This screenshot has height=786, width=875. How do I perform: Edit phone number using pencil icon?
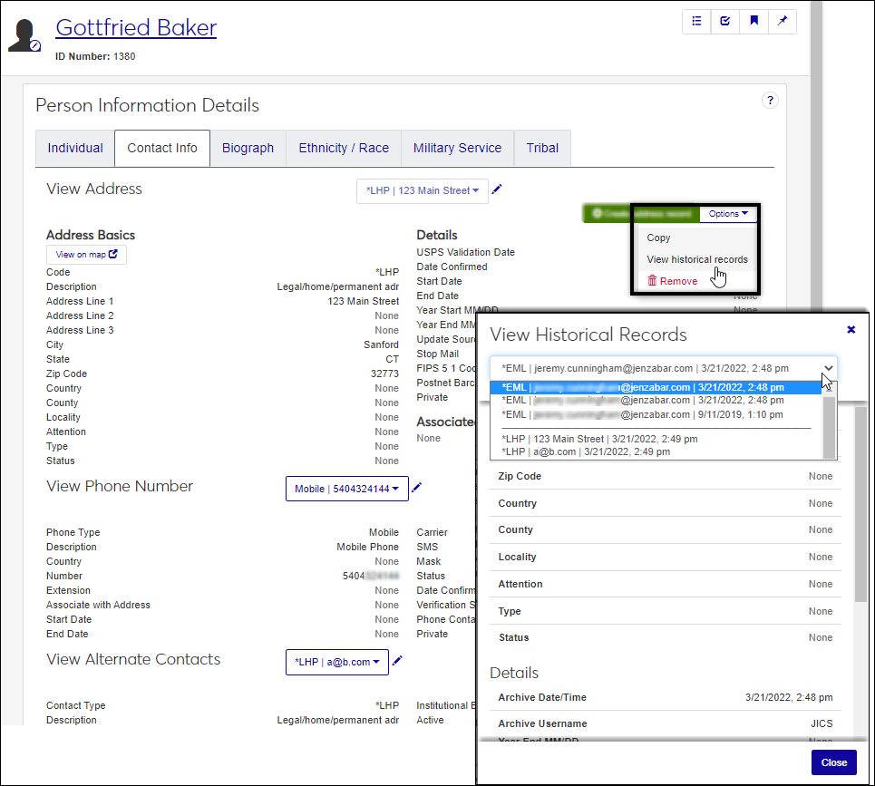(417, 488)
